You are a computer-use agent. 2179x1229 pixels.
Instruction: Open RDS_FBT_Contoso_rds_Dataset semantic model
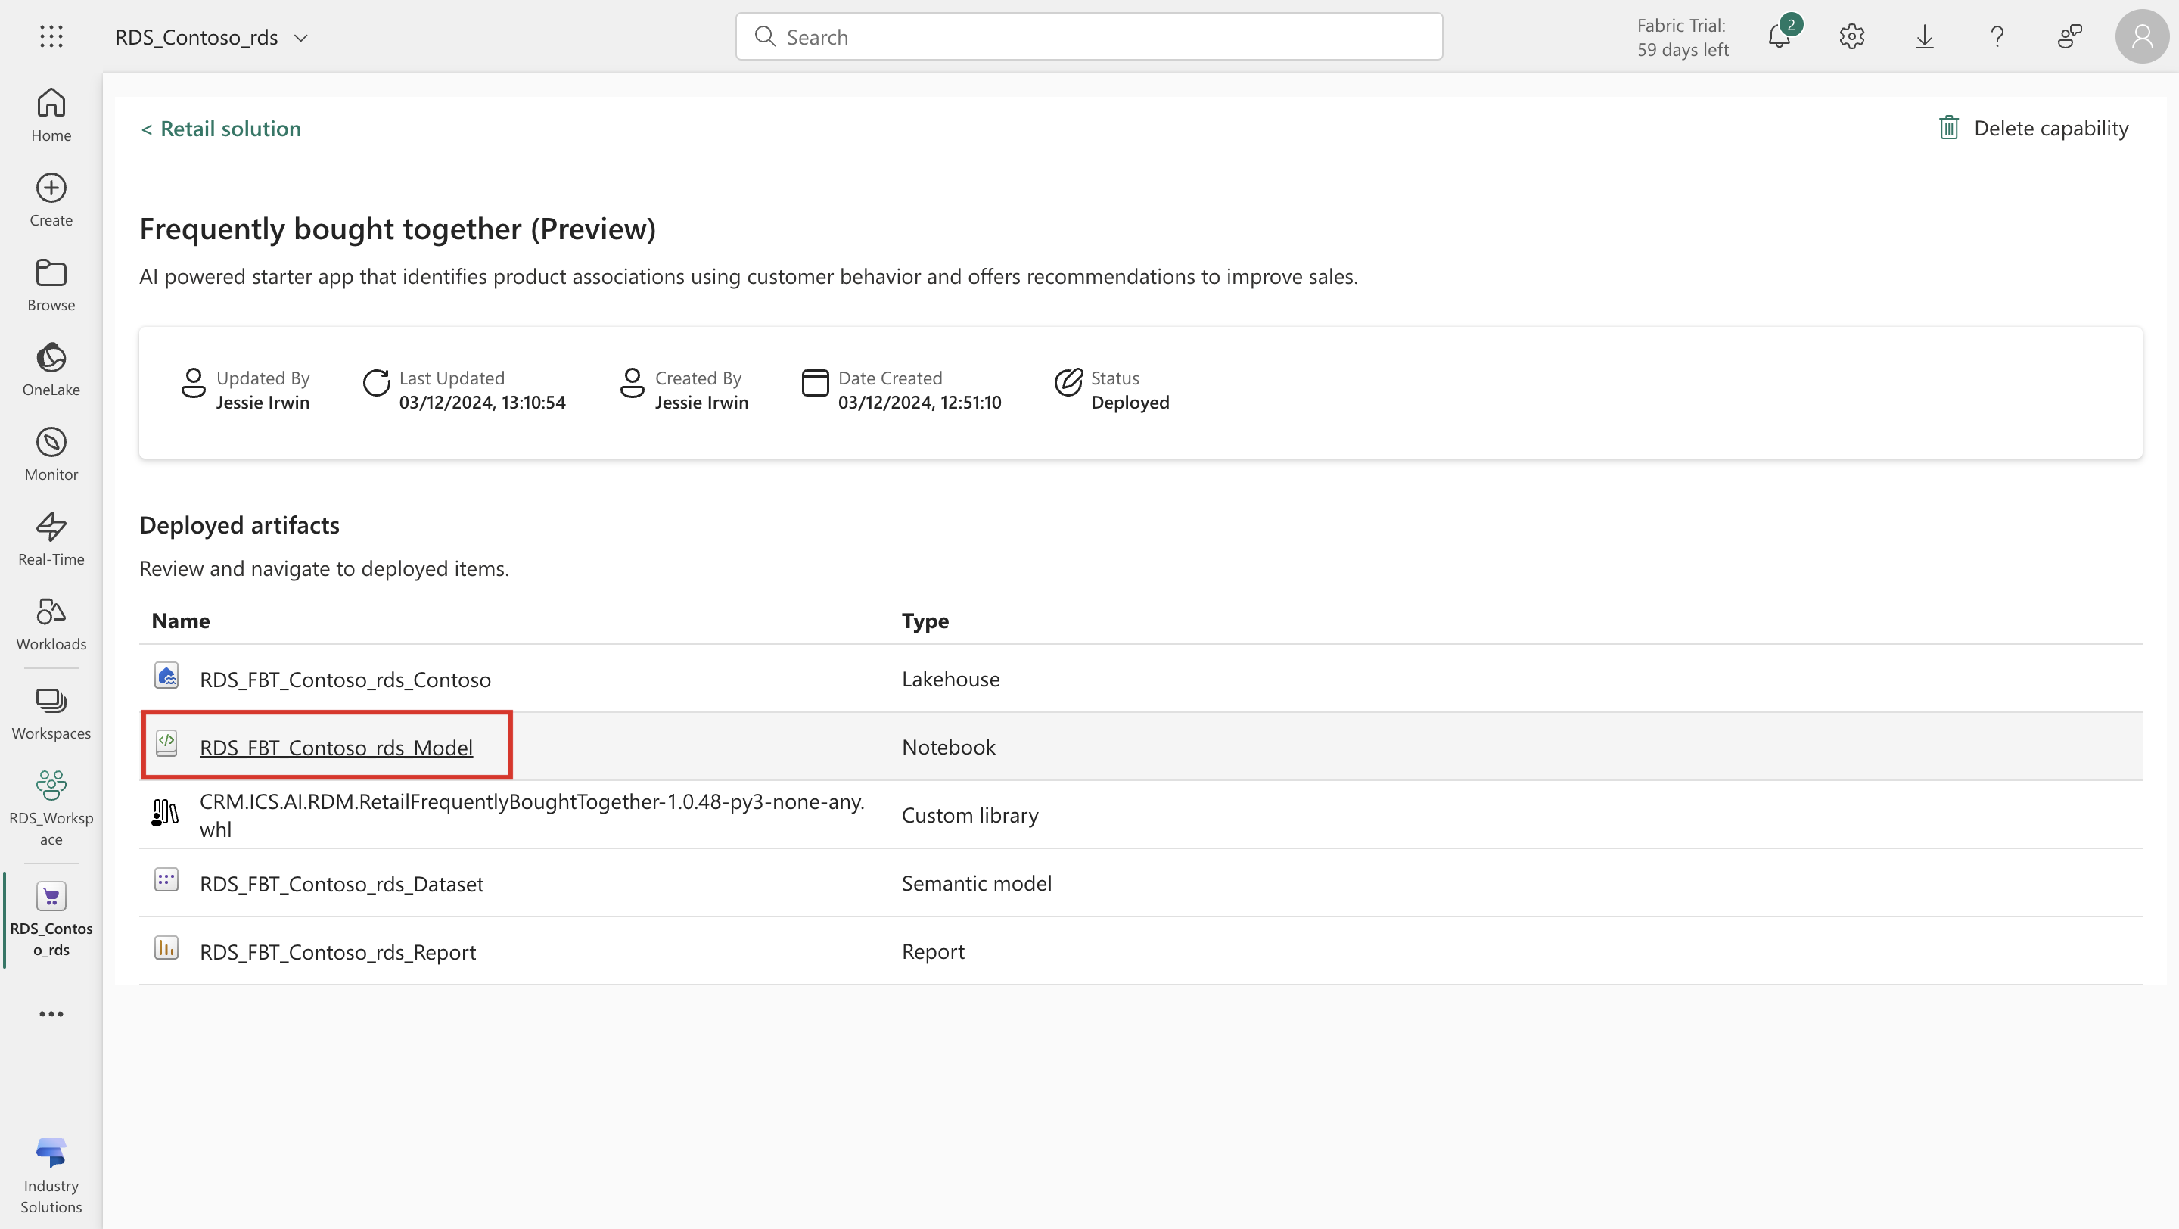click(x=342, y=883)
